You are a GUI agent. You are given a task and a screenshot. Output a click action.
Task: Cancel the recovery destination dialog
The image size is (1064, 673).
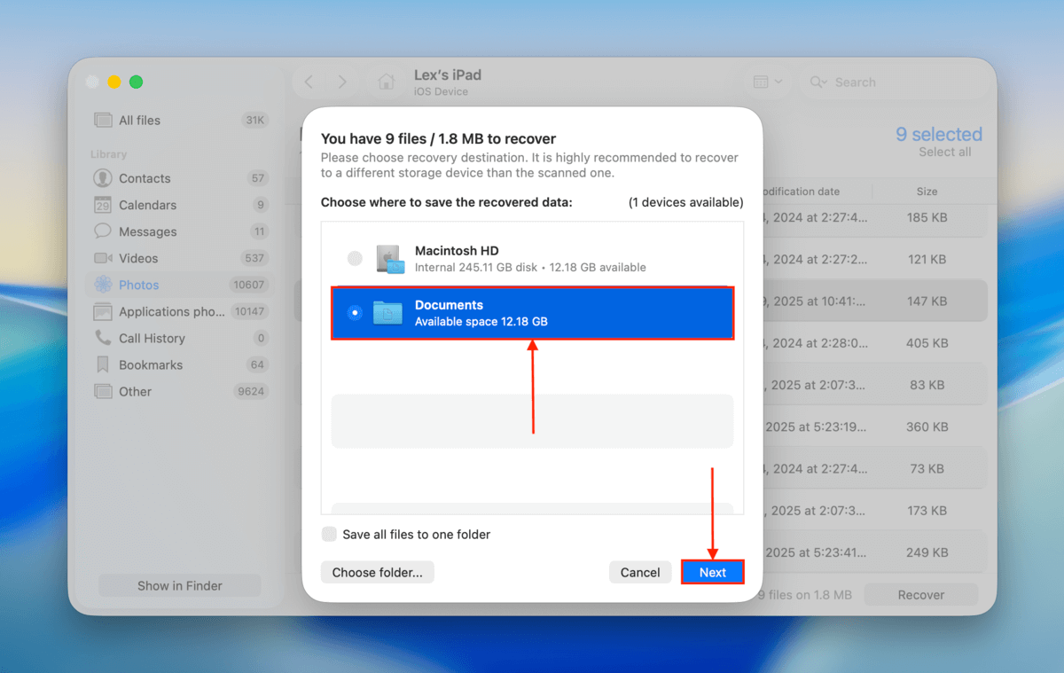point(640,572)
